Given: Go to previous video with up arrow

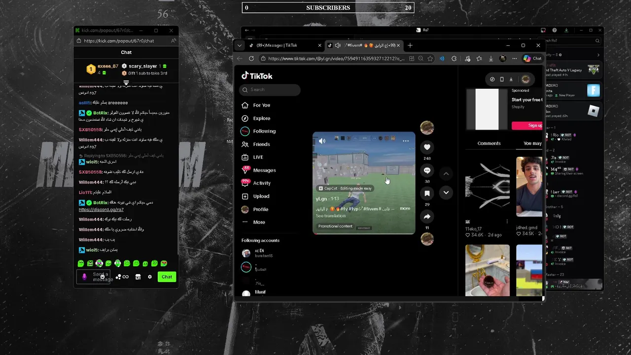Looking at the screenshot, I should [x=446, y=174].
